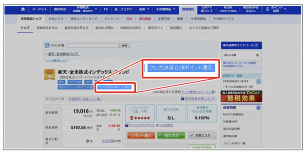This screenshot has width=306, height=155.
Task: Open ロボアド 楽ラップ tab
Action: click(207, 9)
